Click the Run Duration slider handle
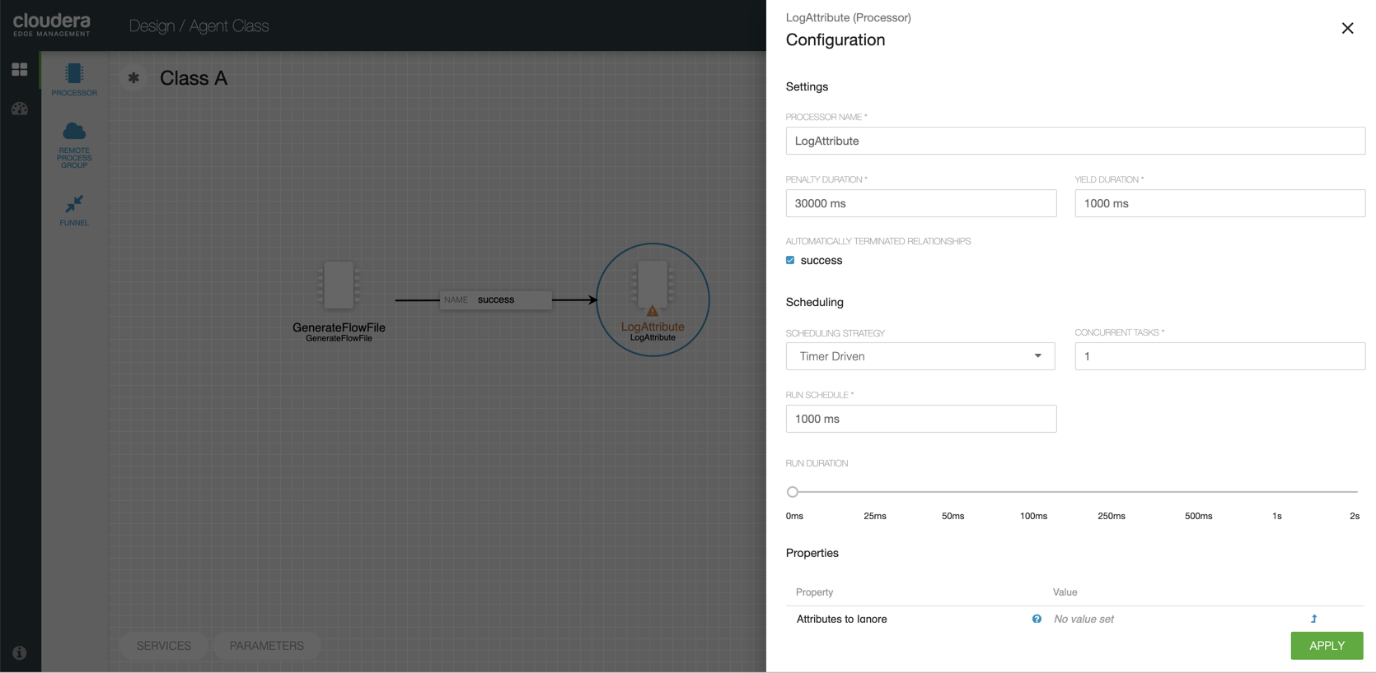The image size is (1376, 673). click(x=793, y=492)
